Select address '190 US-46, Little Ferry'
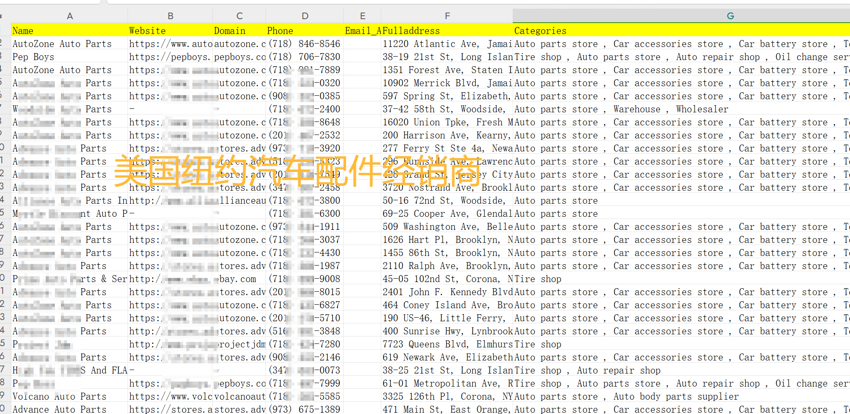 coord(447,318)
